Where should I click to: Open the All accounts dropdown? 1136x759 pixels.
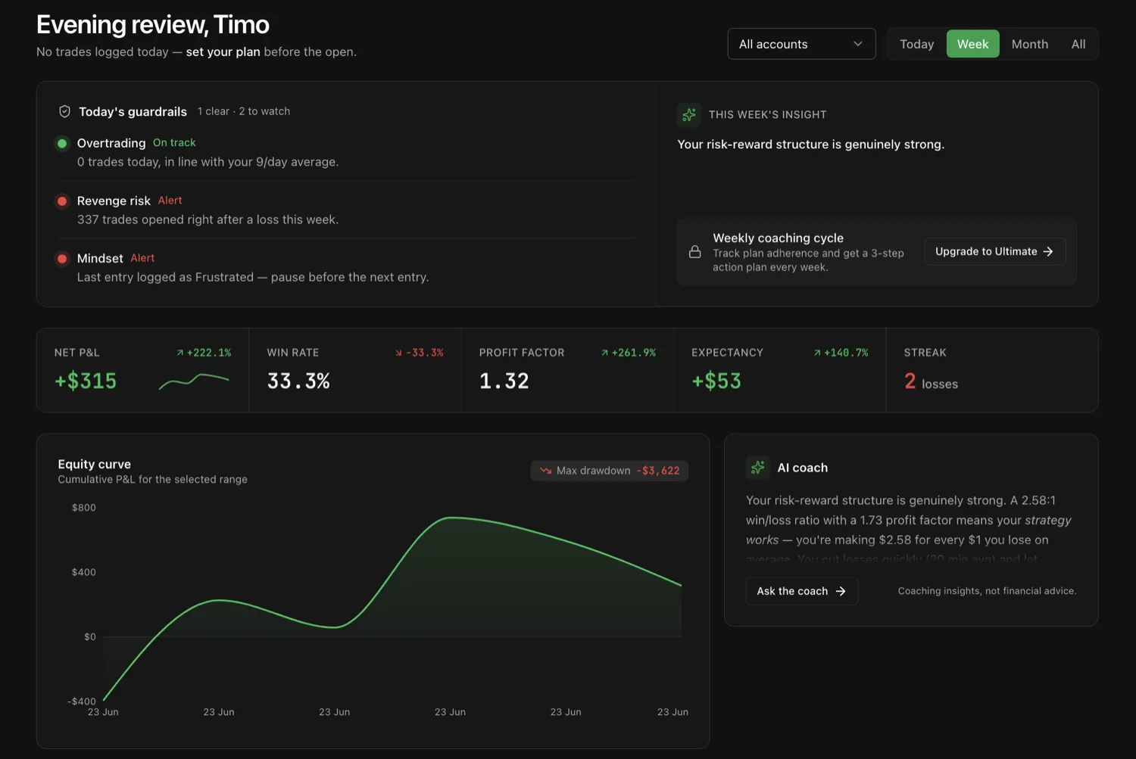coord(801,44)
